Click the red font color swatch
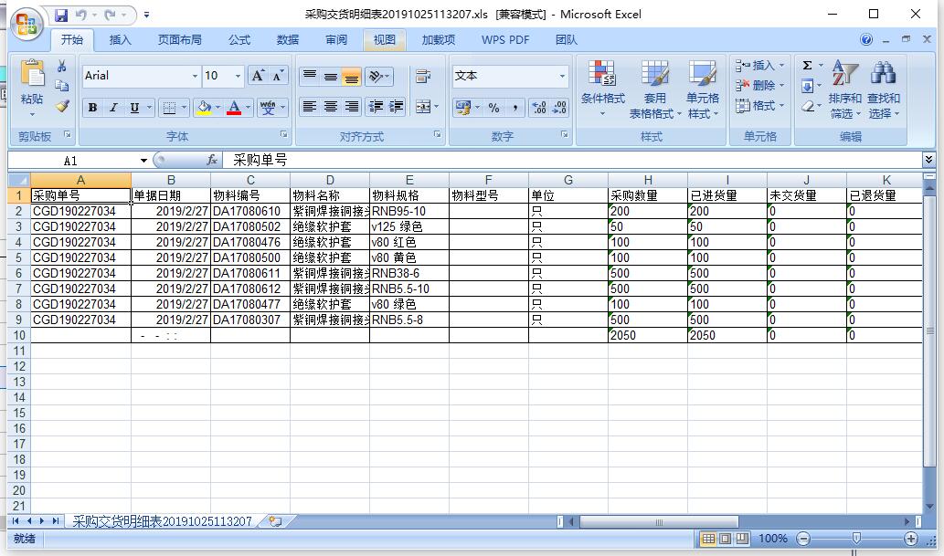The width and height of the screenshot is (944, 556). pos(235,108)
